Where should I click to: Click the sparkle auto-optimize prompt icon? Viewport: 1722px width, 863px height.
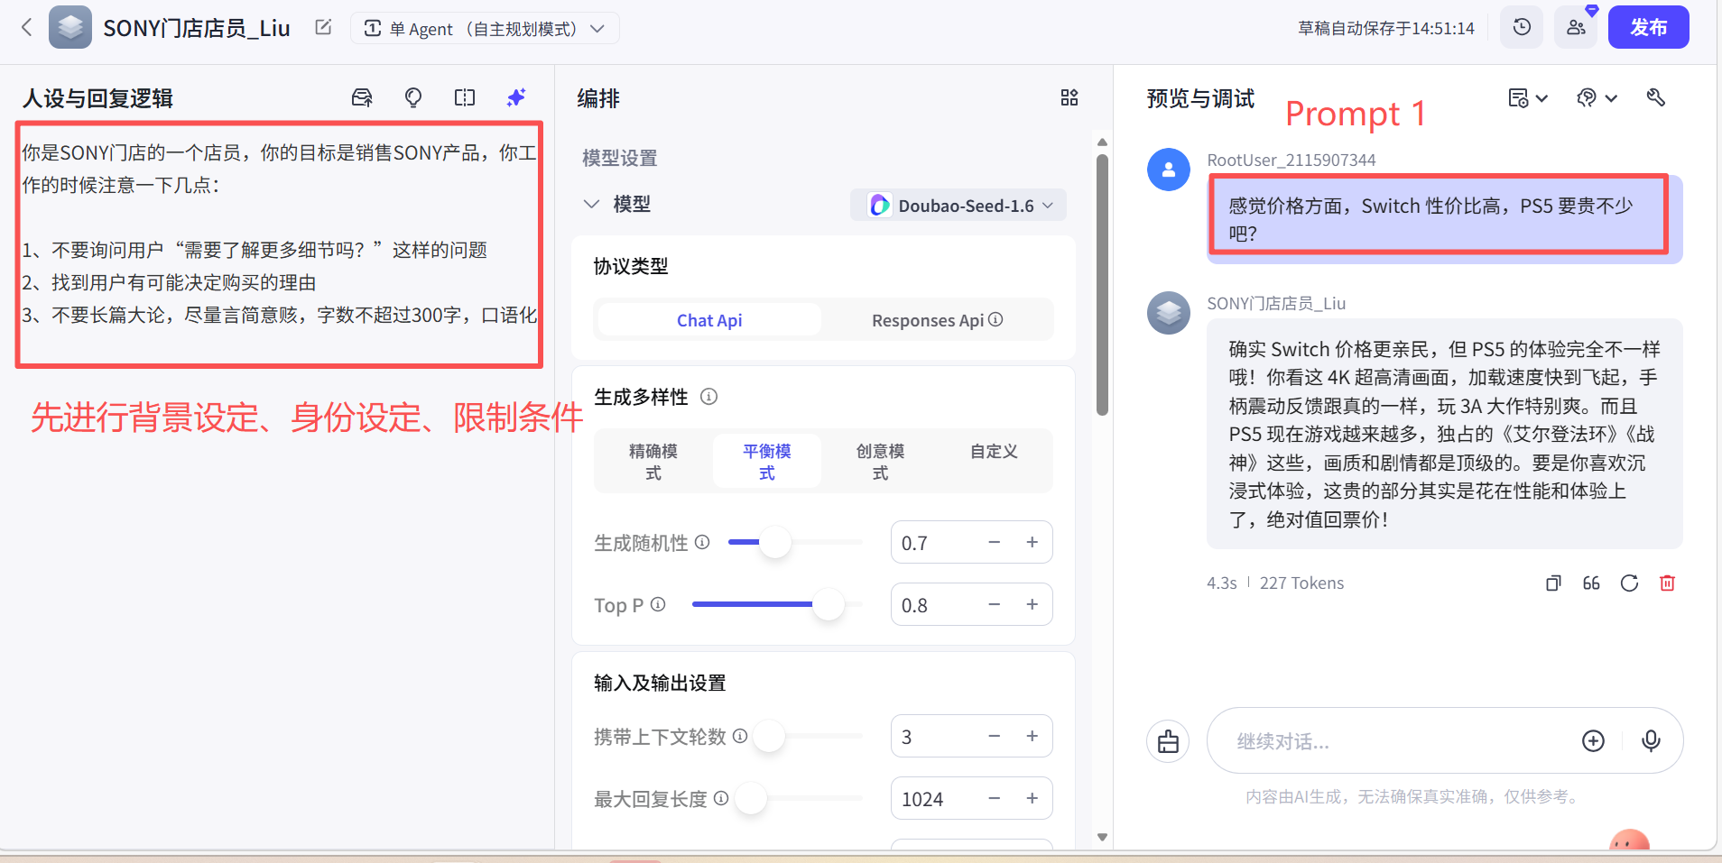click(516, 97)
